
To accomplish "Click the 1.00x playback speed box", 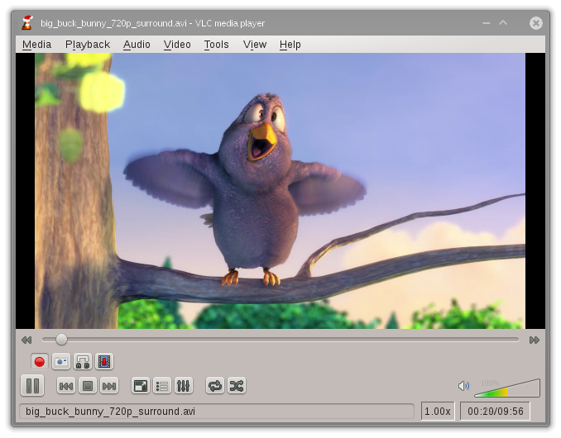I will coord(438,412).
